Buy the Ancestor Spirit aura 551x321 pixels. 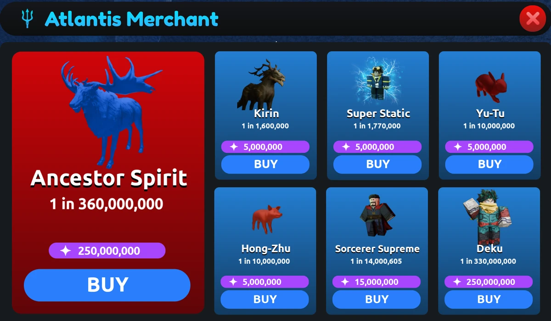[107, 285]
